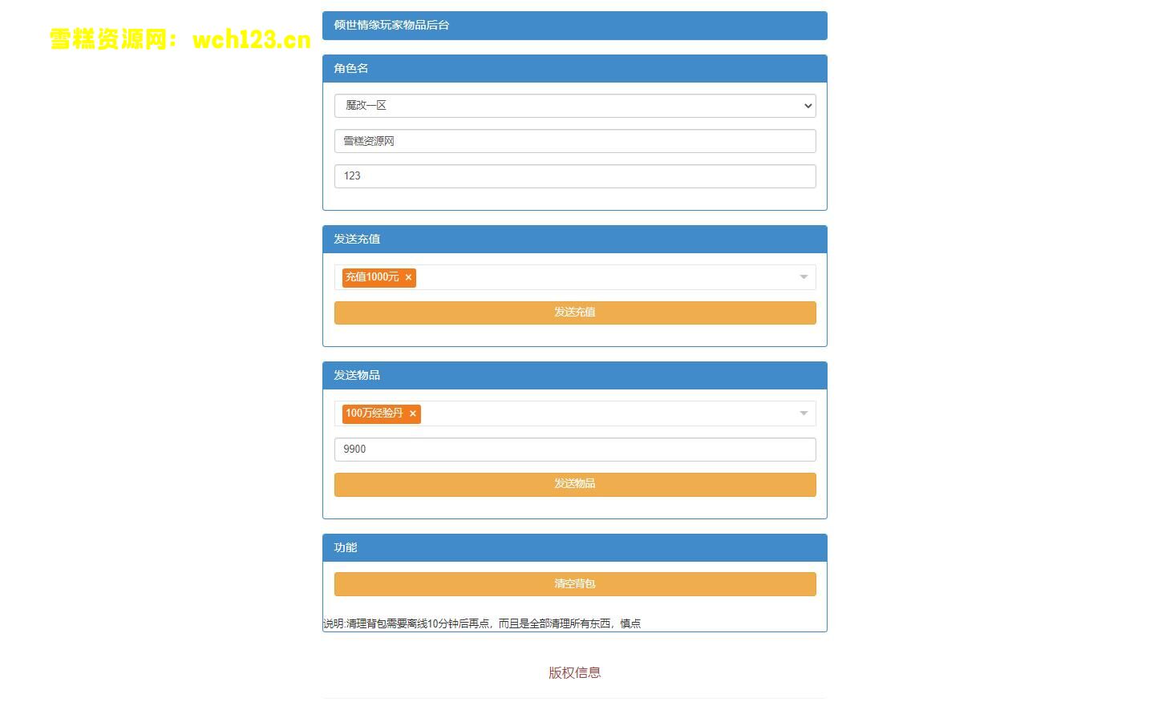The image size is (1174, 722).
Task: Expand the item selection dropdown arrow
Action: pyautogui.click(x=804, y=413)
